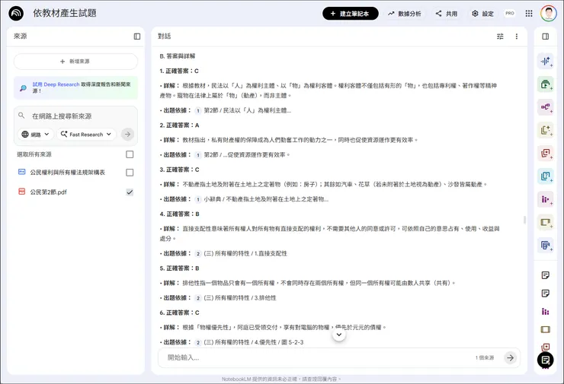
Task: Open the user account avatar
Action: click(x=548, y=14)
